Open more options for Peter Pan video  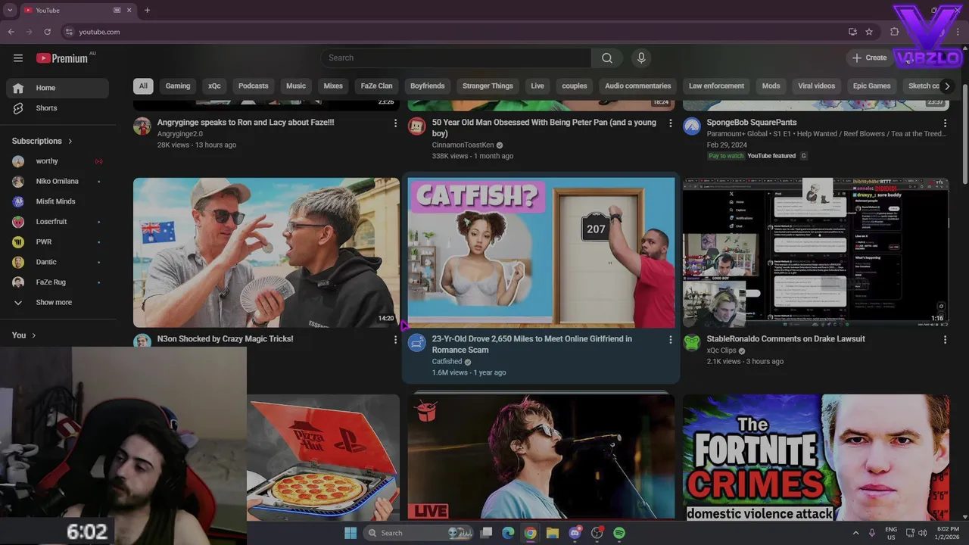coord(670,123)
